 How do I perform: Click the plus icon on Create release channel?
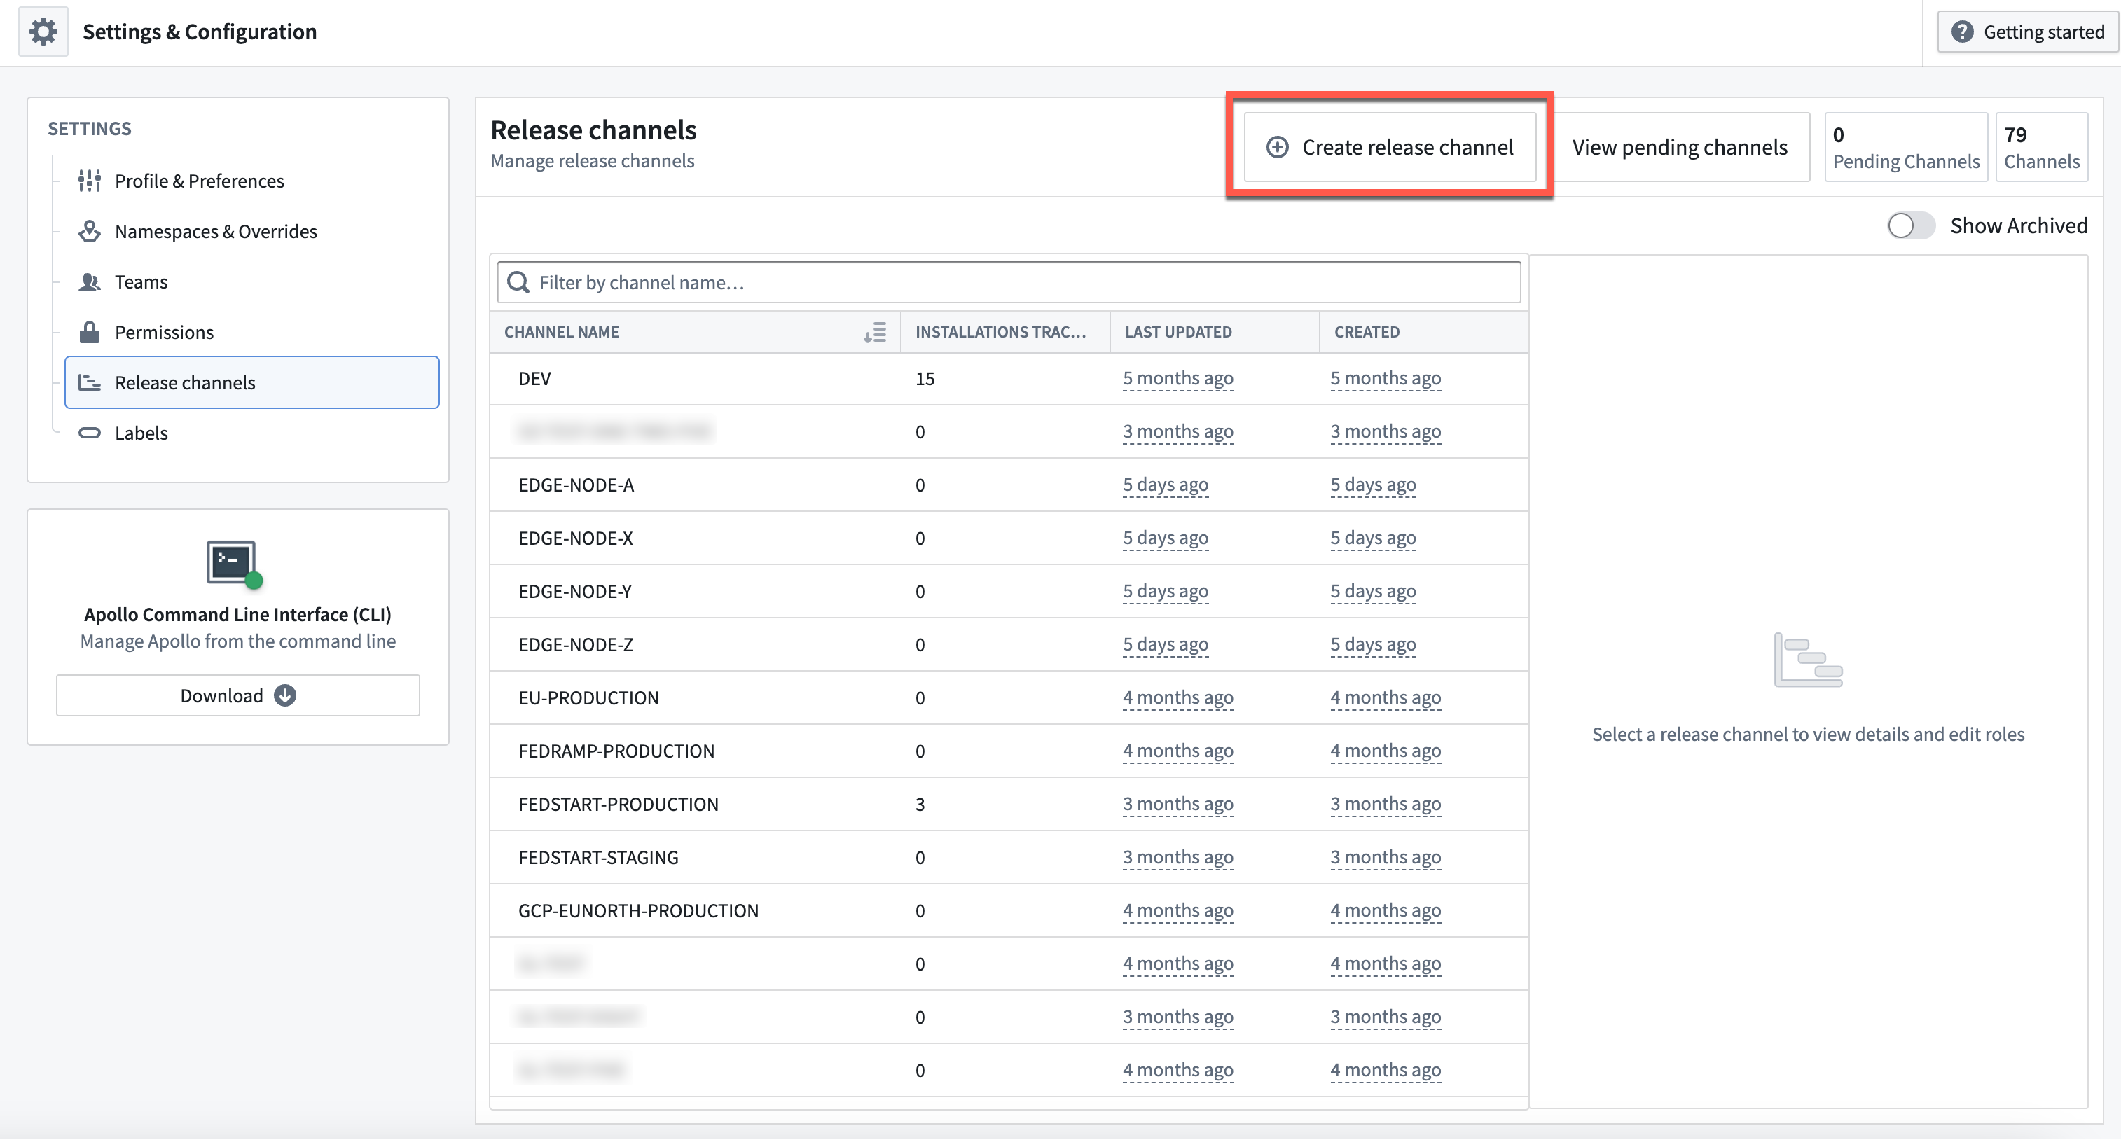(1277, 147)
